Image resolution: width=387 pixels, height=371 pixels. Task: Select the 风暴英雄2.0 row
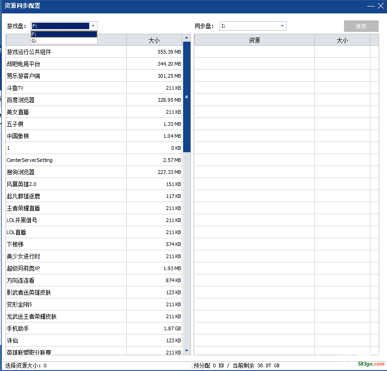coord(94,184)
